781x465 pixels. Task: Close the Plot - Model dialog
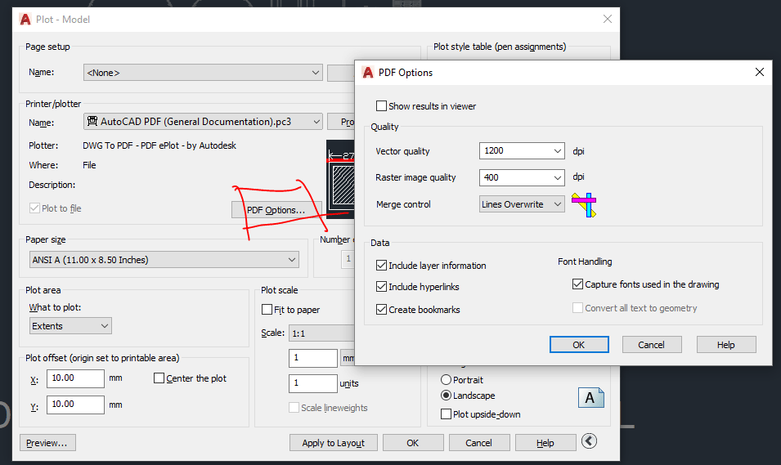click(607, 19)
